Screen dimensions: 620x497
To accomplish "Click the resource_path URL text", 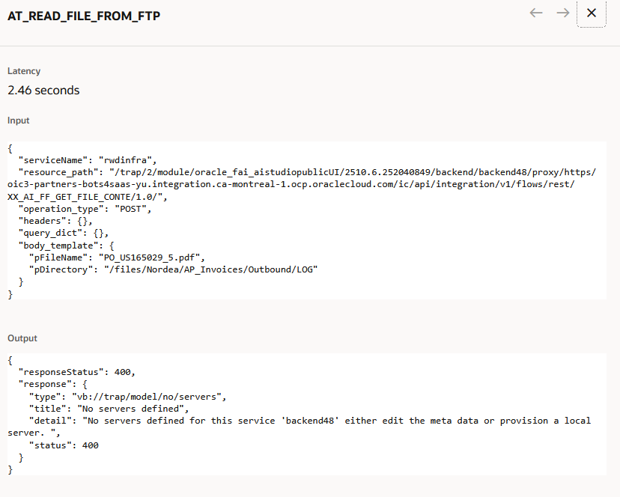I will (x=302, y=184).
